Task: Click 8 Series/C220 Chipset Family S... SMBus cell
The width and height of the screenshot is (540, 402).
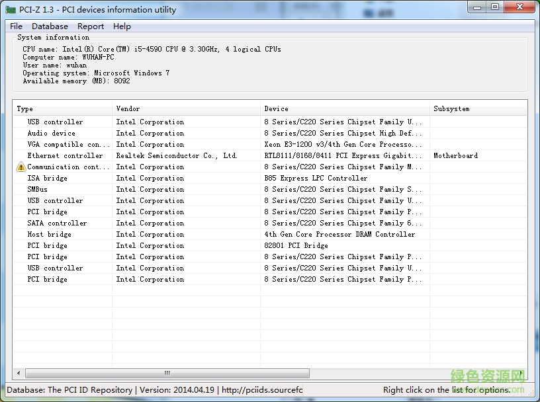Action: tap(343, 189)
